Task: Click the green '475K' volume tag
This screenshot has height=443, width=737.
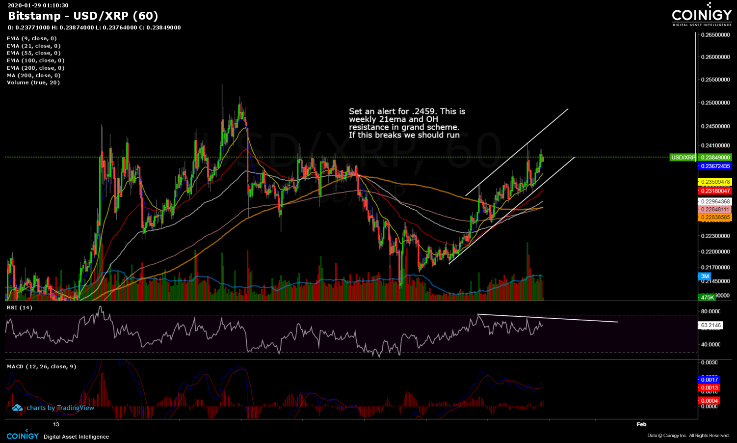Action: (707, 297)
